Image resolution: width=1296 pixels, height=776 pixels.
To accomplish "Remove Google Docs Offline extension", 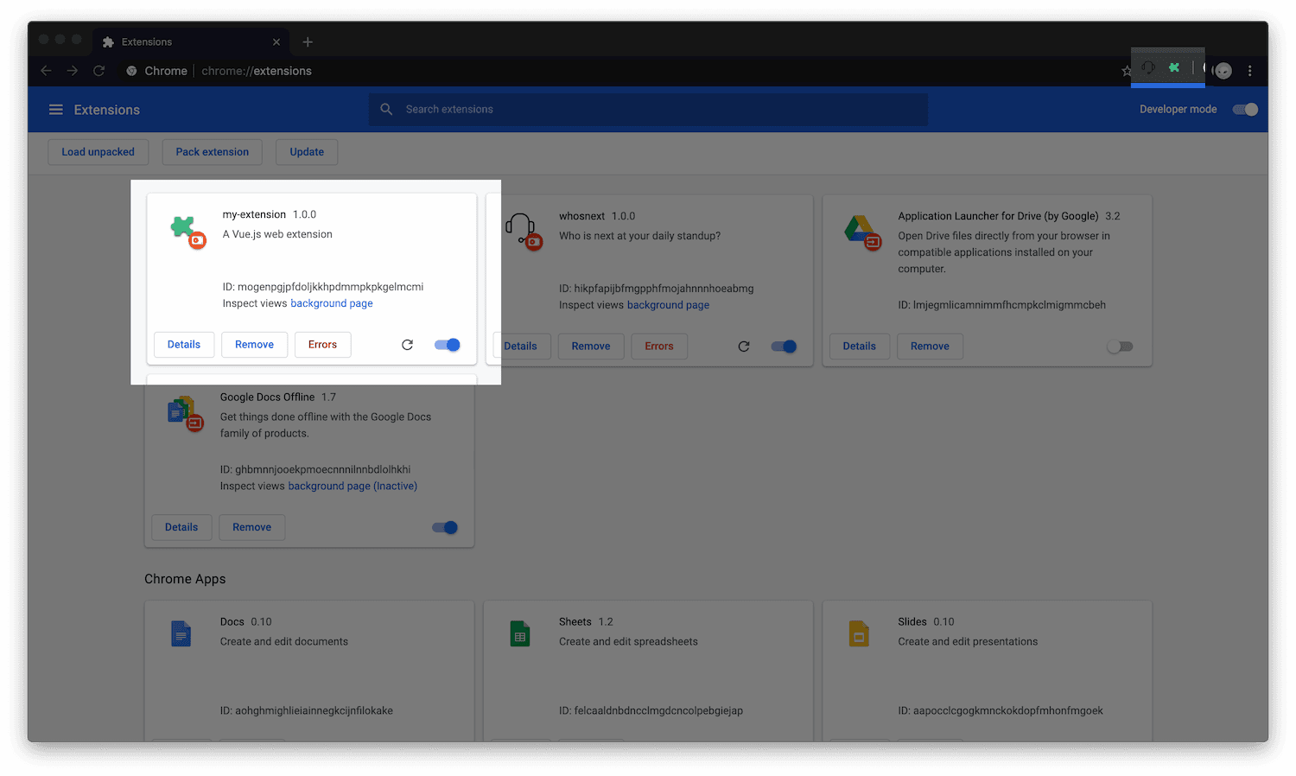I will pyautogui.click(x=251, y=527).
